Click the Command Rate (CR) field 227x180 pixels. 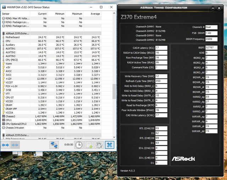(161, 67)
